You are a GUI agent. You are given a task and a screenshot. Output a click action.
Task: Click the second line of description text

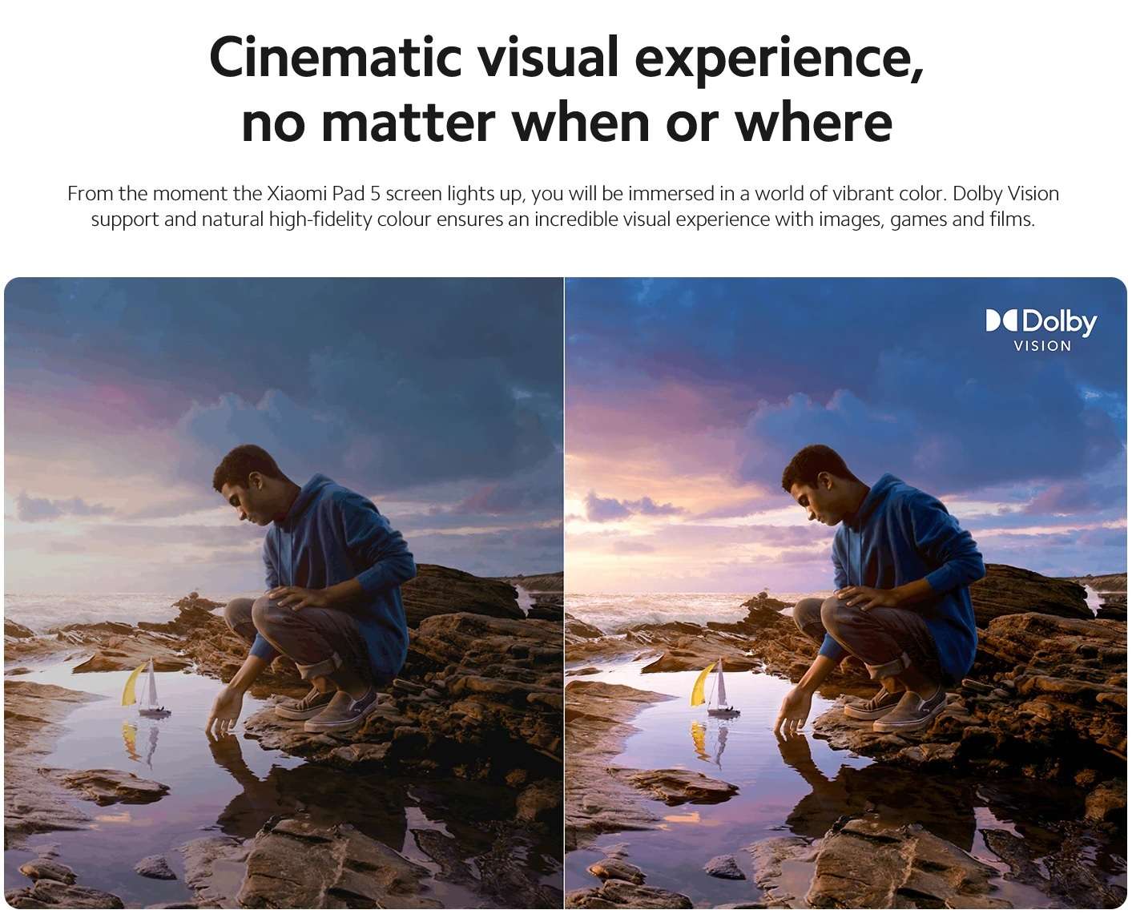[x=563, y=219]
